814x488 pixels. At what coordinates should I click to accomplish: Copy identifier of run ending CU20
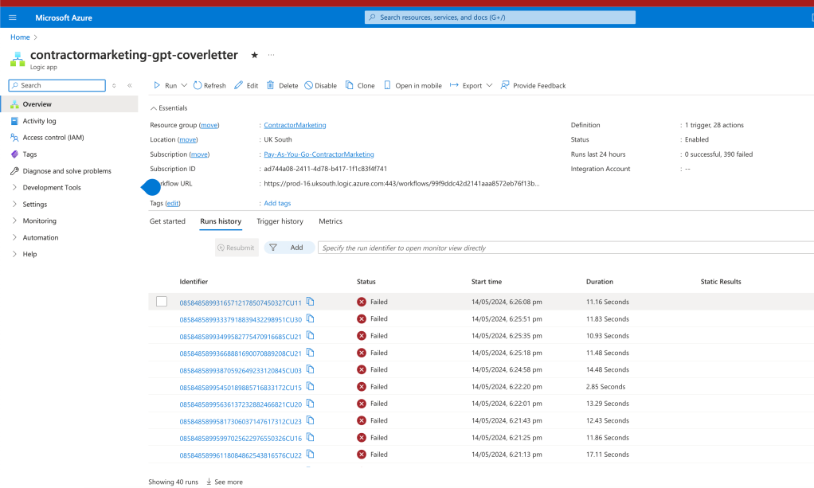(x=310, y=404)
